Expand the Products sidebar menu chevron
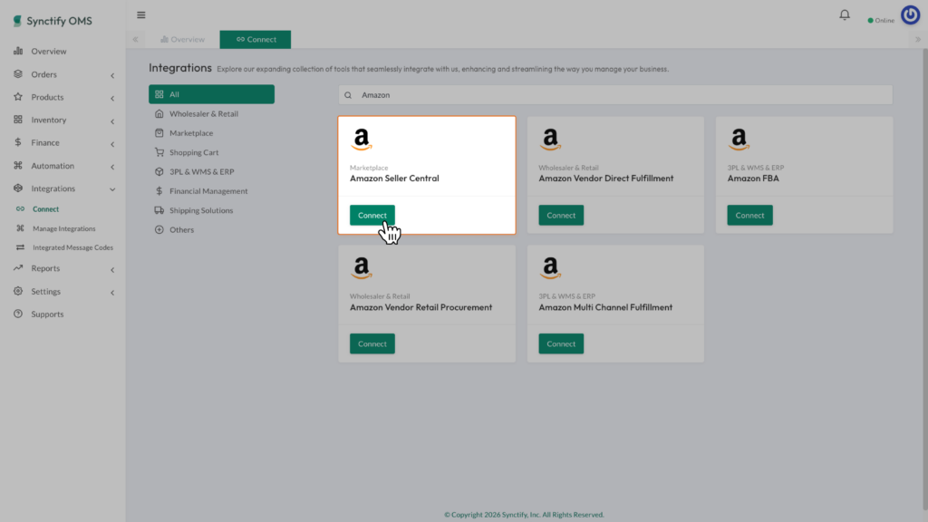Viewport: 928px width, 522px height. click(112, 98)
